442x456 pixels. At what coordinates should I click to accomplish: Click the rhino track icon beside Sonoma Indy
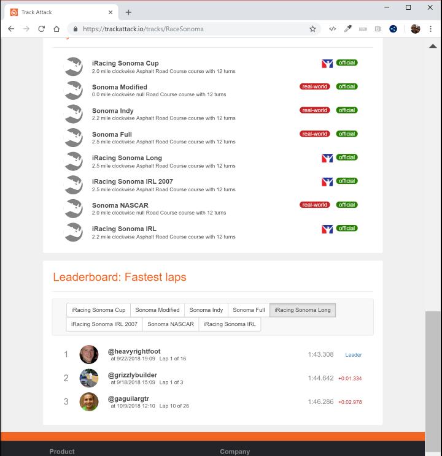coord(74,113)
